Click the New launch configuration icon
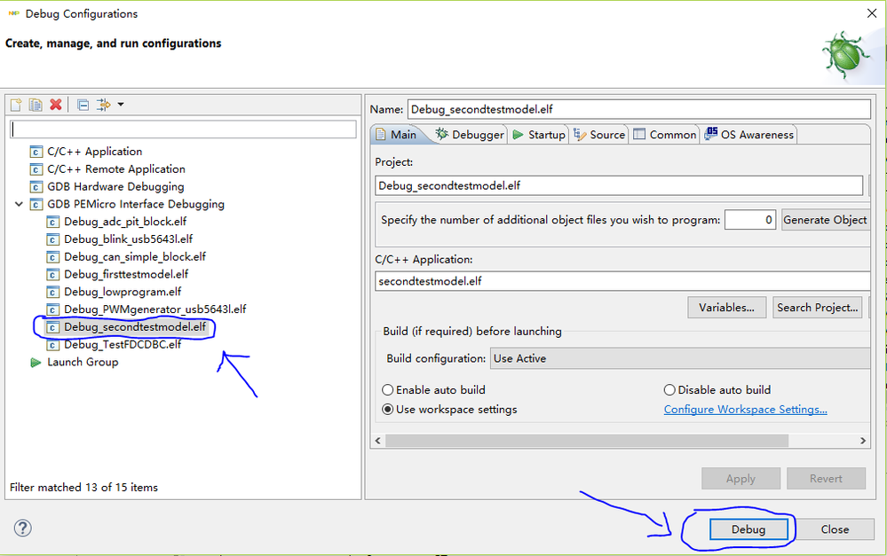 16,105
